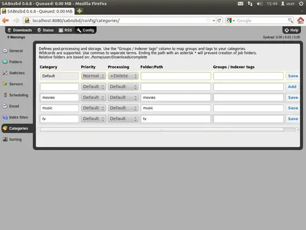Image resolution: width=306 pixels, height=230 pixels.
Task: Select Categories icon in sidebar
Action: tap(5, 129)
